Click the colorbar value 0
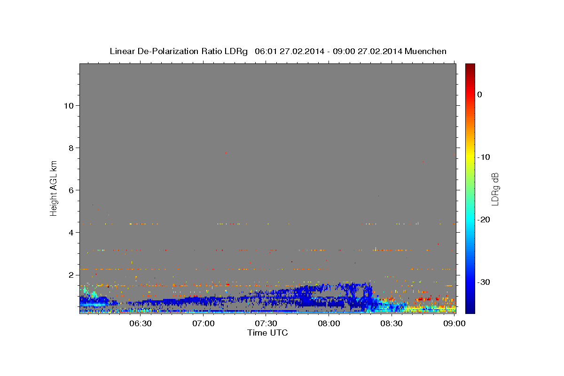This screenshot has height=376, width=564. (480, 94)
